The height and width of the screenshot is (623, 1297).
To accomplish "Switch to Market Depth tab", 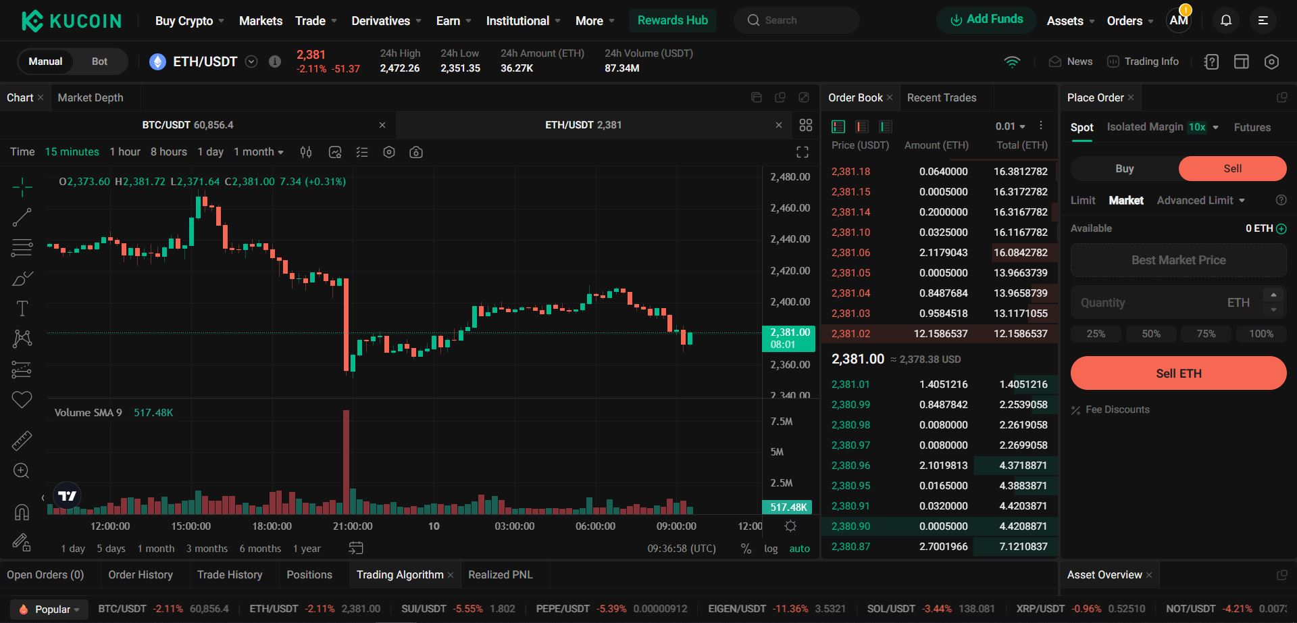I will pos(91,98).
